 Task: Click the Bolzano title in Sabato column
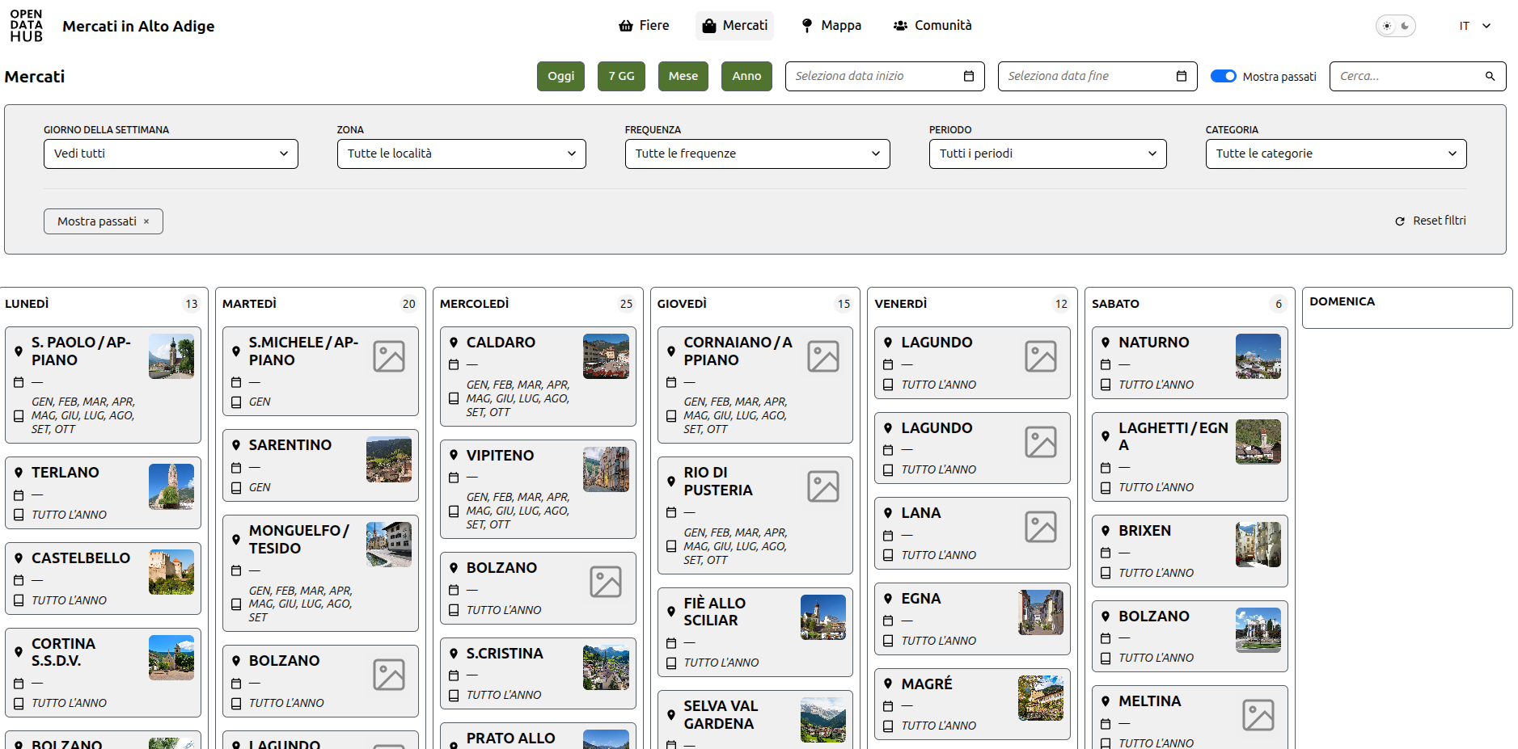[1154, 616]
